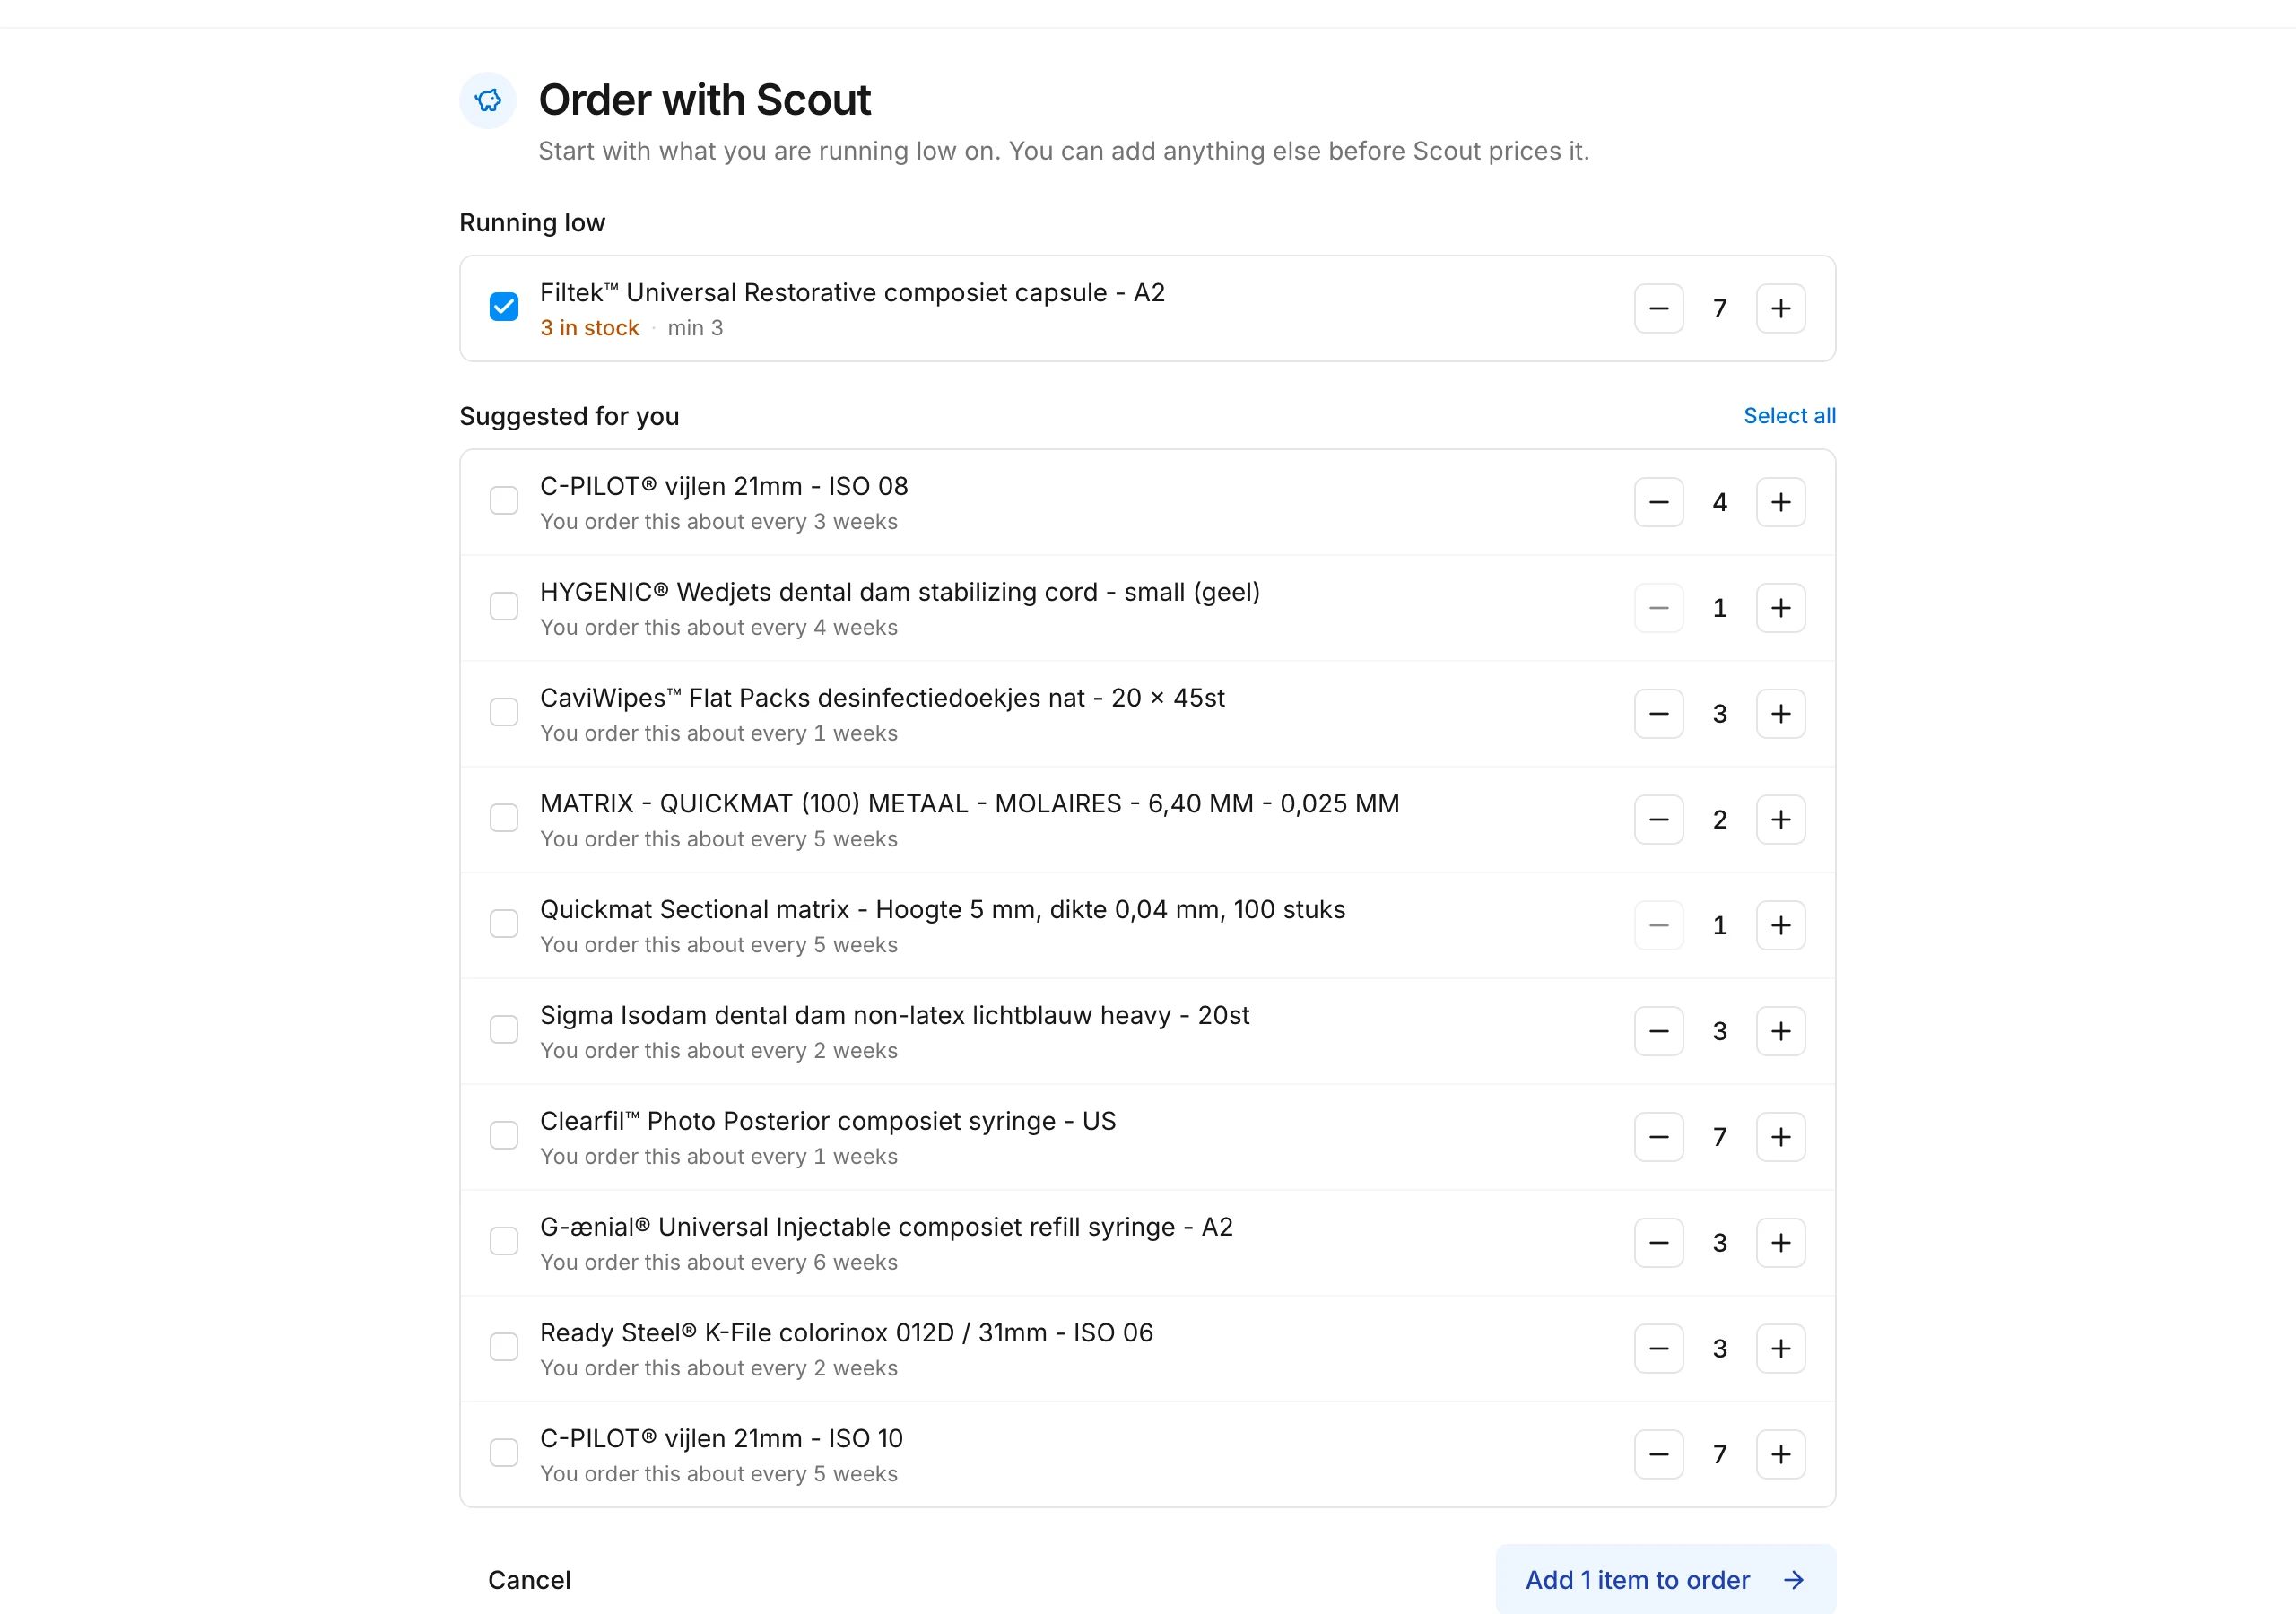This screenshot has width=2296, height=1614.
Task: Decrease G-ænial Universal Injectable quantity
Action: (1658, 1243)
